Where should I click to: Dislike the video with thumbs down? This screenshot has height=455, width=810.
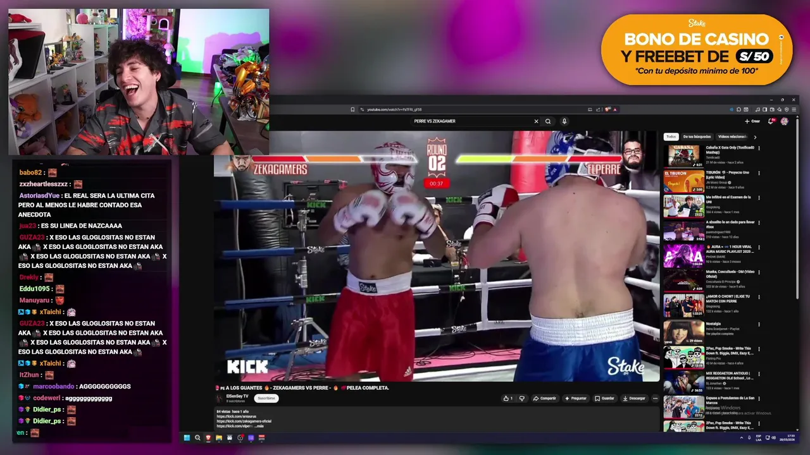521,399
